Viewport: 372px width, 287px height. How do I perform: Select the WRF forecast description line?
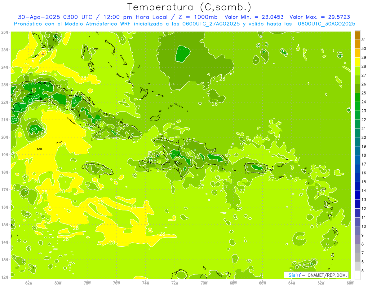click(x=184, y=24)
